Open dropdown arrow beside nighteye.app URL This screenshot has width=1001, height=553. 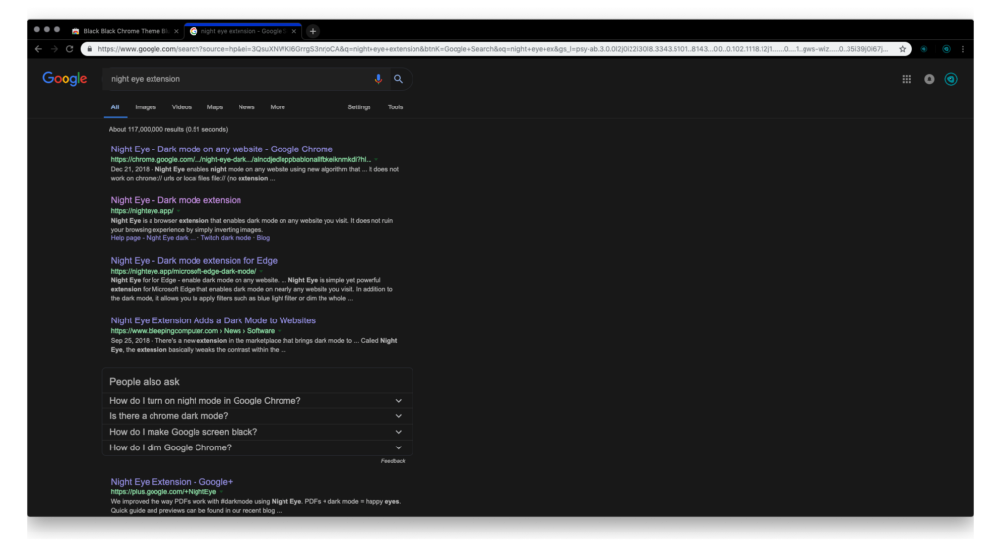(x=178, y=211)
